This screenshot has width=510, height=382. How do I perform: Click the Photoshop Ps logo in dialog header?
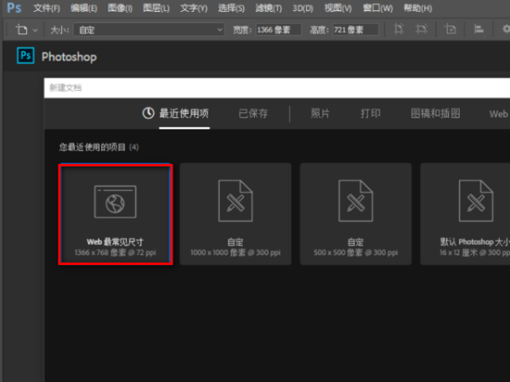coord(25,55)
